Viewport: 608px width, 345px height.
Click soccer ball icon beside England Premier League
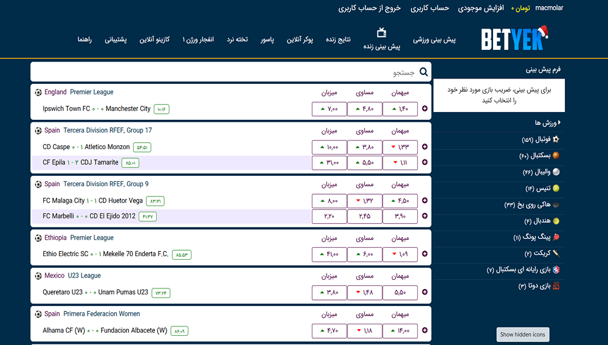tap(38, 92)
